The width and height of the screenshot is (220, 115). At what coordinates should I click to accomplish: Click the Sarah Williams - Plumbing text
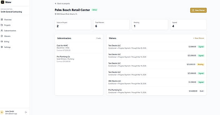pos(65,59)
